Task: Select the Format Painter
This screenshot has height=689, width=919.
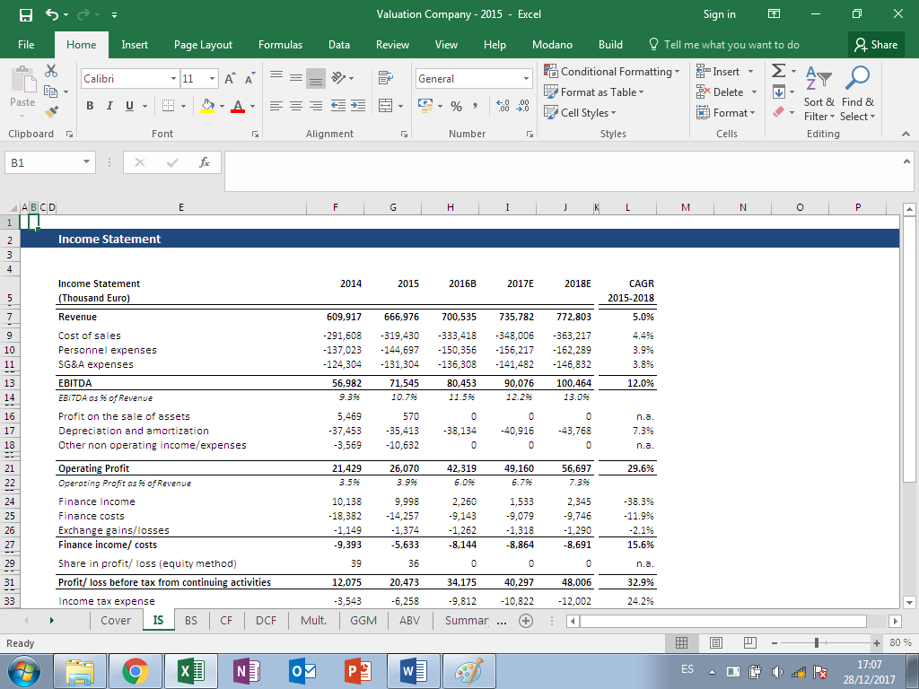Action: click(52, 112)
